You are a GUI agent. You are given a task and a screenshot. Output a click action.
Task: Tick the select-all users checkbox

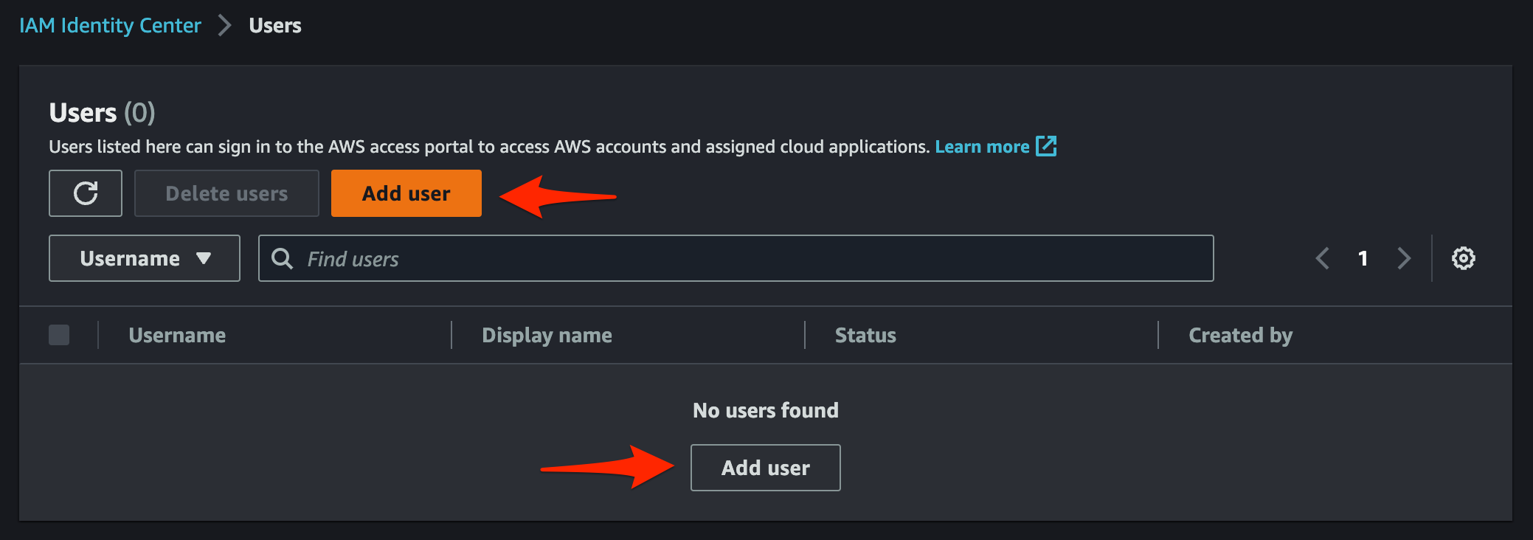click(x=59, y=335)
